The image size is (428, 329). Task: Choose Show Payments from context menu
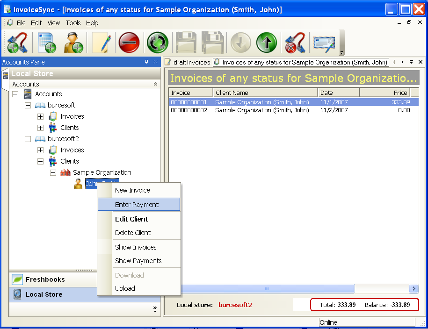(x=139, y=261)
